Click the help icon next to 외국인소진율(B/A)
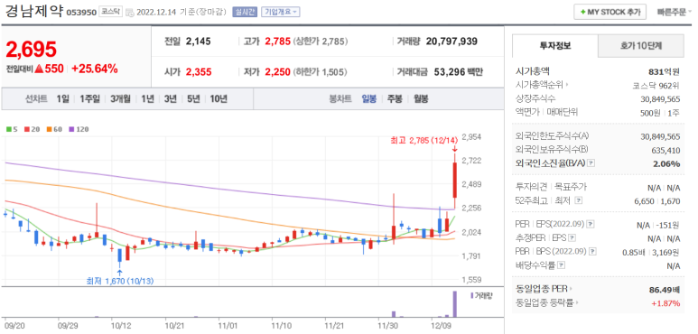The height and width of the screenshot is (334, 698). (591, 163)
